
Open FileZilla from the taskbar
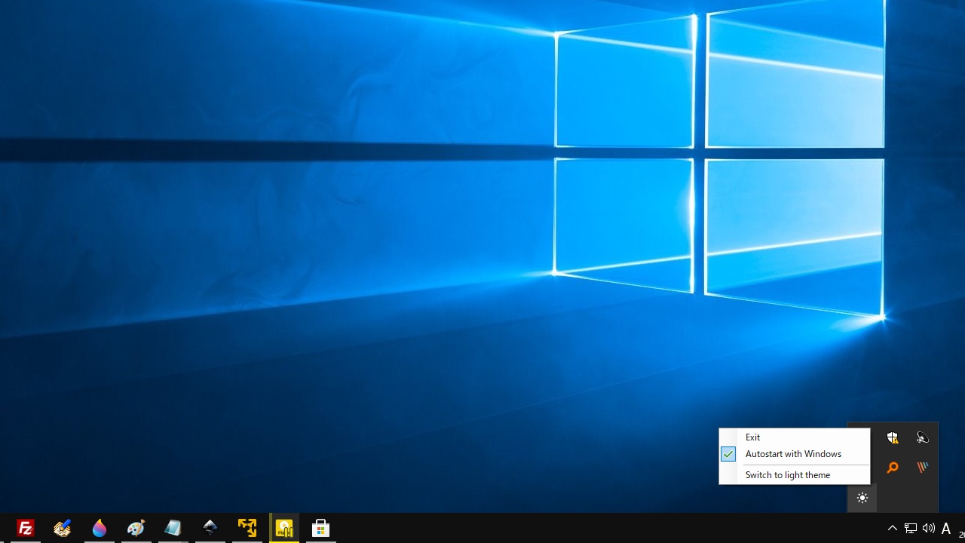(x=25, y=528)
